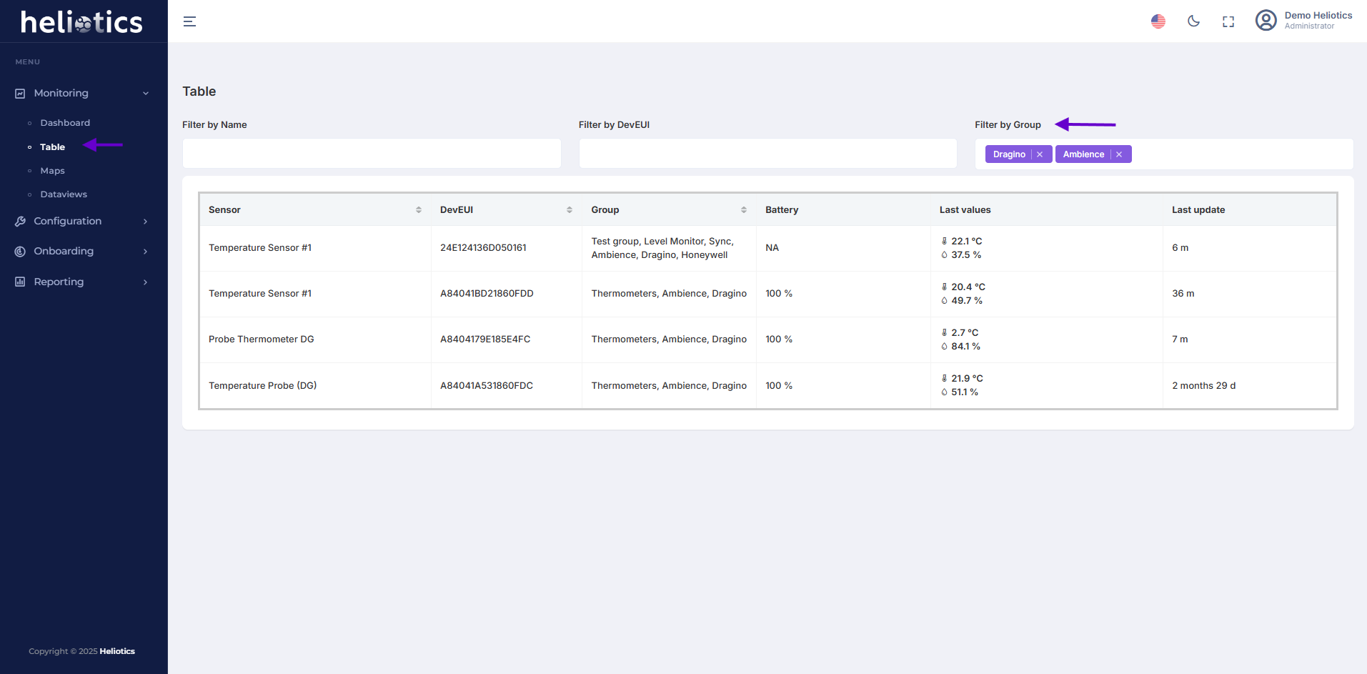
Task: Click the 22.1 °C temperature value
Action: click(967, 242)
